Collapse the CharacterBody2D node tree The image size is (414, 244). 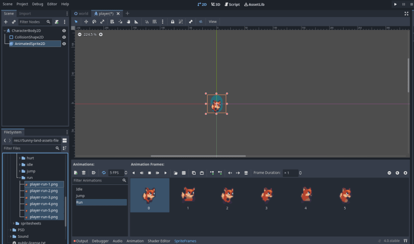[5, 30]
